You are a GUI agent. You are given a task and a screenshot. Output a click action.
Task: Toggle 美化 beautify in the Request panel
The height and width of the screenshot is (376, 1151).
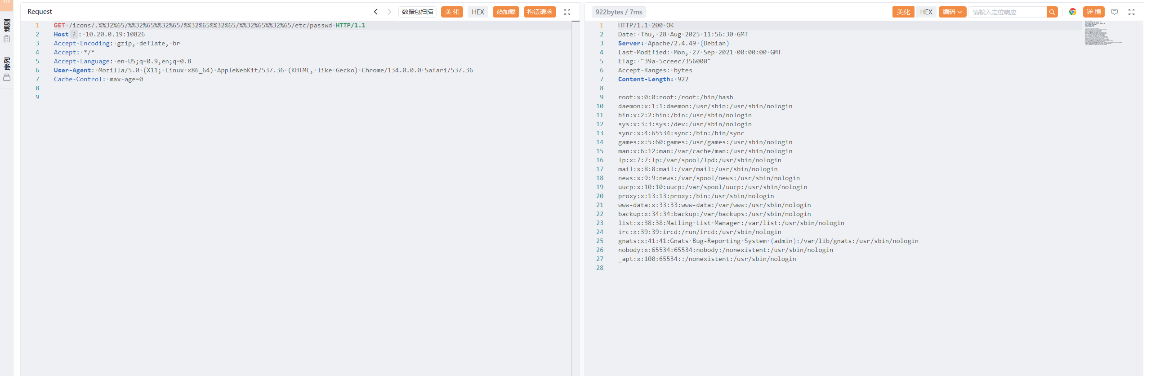click(452, 12)
